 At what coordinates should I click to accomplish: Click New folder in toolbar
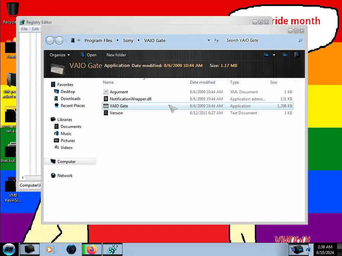click(116, 55)
